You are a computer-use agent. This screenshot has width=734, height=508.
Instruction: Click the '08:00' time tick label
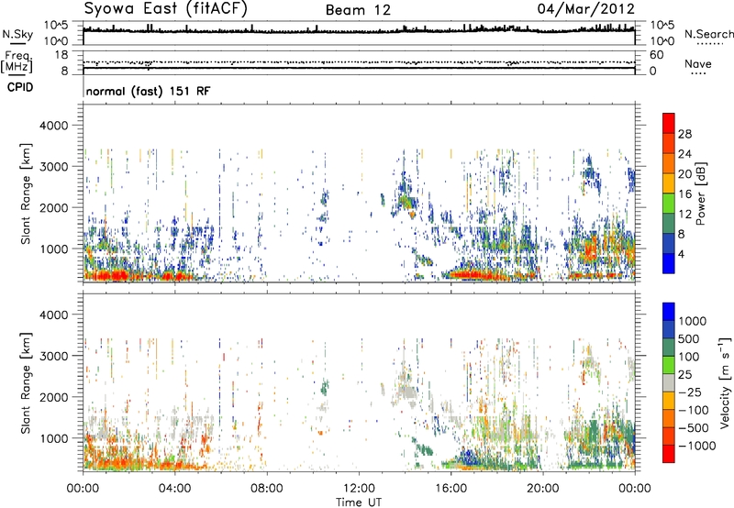point(267,489)
